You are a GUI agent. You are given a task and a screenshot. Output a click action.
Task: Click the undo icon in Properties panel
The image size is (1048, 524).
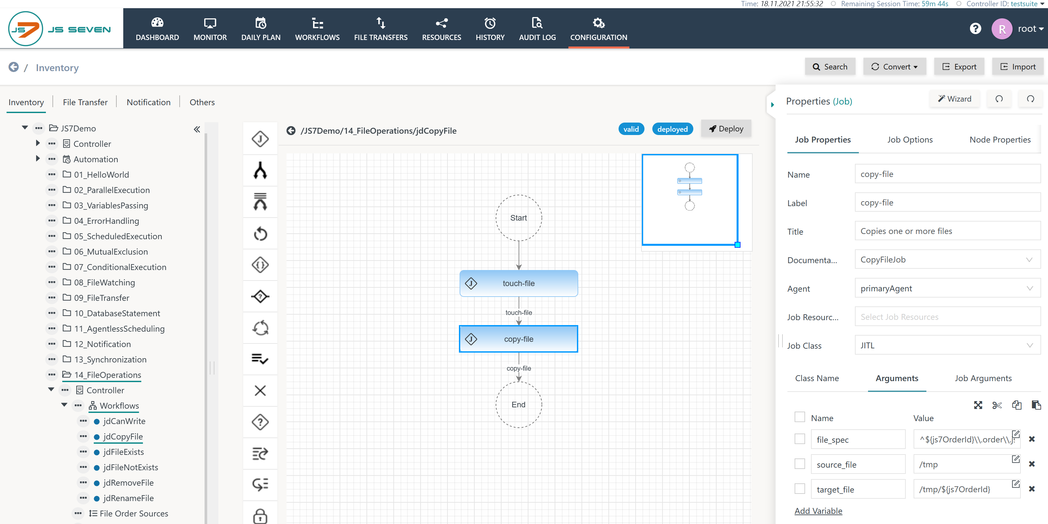999,99
